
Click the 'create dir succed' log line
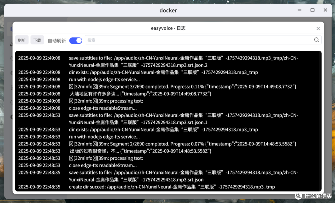[x=172, y=187]
